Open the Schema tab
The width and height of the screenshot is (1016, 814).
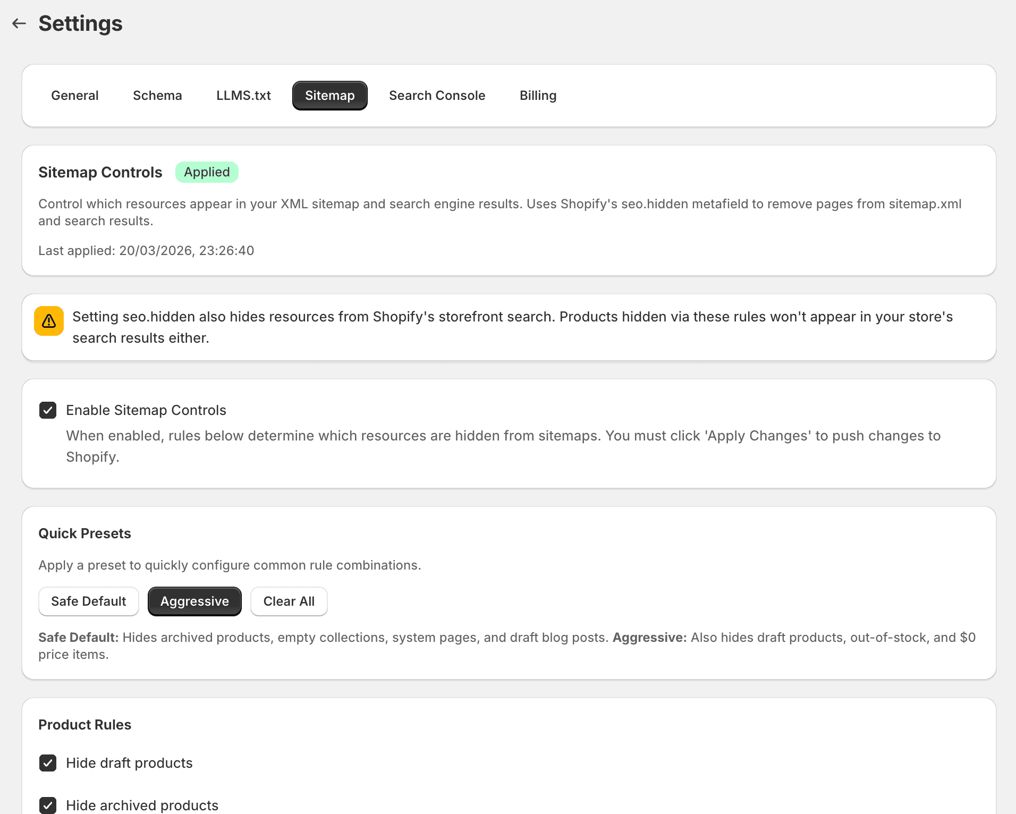(157, 96)
